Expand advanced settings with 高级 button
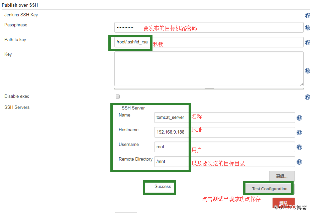This screenshot has height=213, width=310. click(x=282, y=176)
